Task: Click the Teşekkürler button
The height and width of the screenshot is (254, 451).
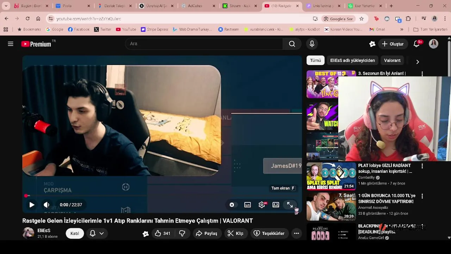Action: (269, 233)
